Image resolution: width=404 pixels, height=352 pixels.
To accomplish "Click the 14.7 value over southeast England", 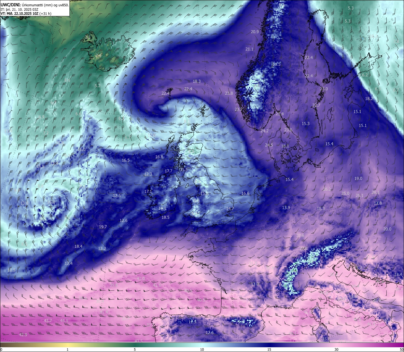I will point(230,208).
